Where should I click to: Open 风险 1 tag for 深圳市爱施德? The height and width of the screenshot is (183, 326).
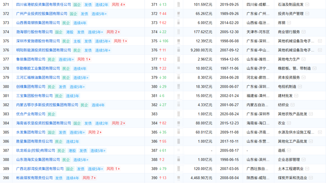[120, 41]
